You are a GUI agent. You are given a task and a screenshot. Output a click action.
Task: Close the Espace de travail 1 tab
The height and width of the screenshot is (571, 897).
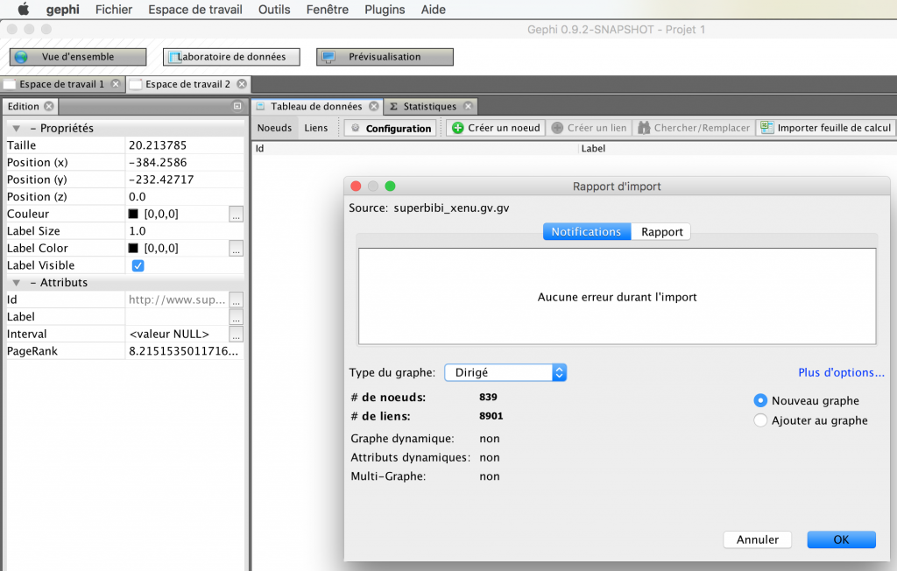pos(116,85)
